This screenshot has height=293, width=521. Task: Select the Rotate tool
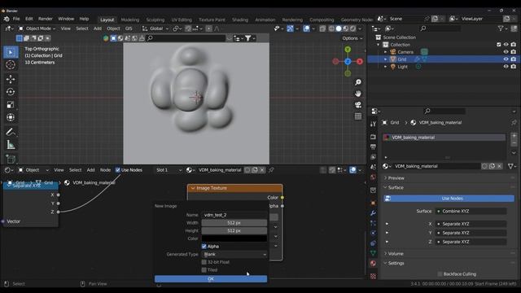click(x=11, y=92)
